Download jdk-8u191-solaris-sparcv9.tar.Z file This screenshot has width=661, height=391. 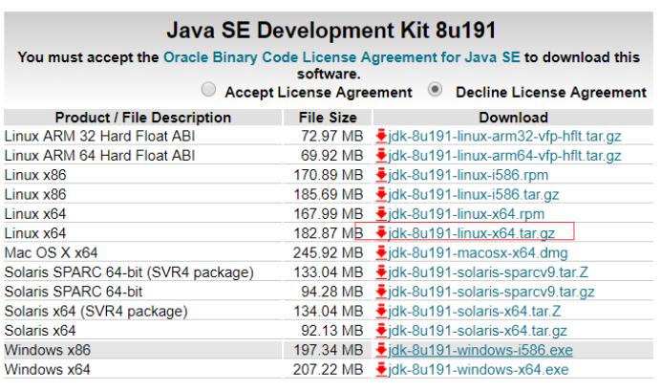point(488,272)
